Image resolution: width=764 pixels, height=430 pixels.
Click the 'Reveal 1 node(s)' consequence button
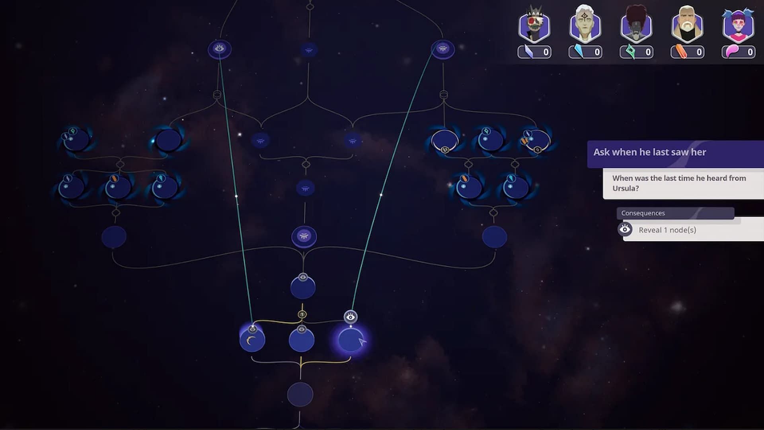[x=667, y=229]
